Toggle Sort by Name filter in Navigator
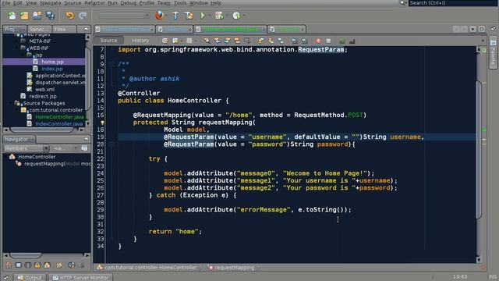Screen dimensions: 499x281 point(71,265)
